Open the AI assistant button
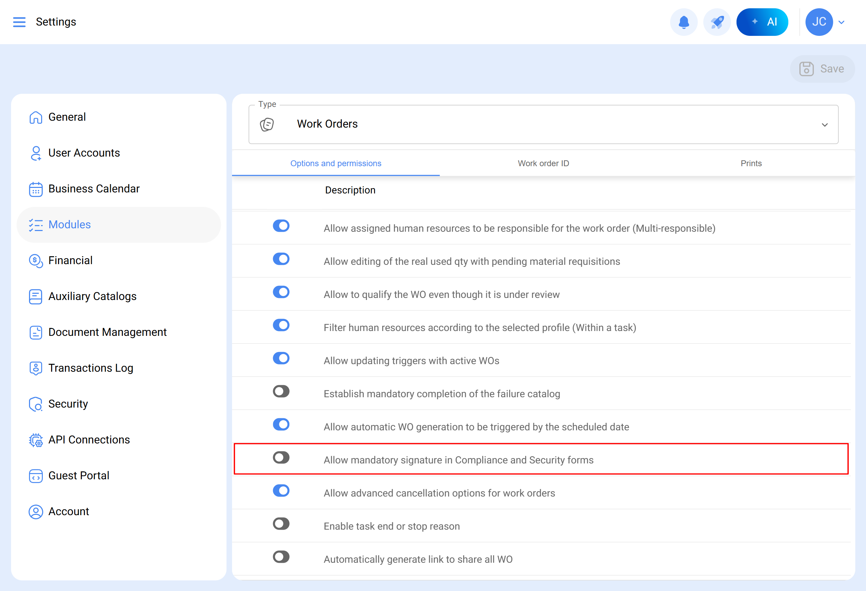The image size is (866, 591). [x=762, y=22]
